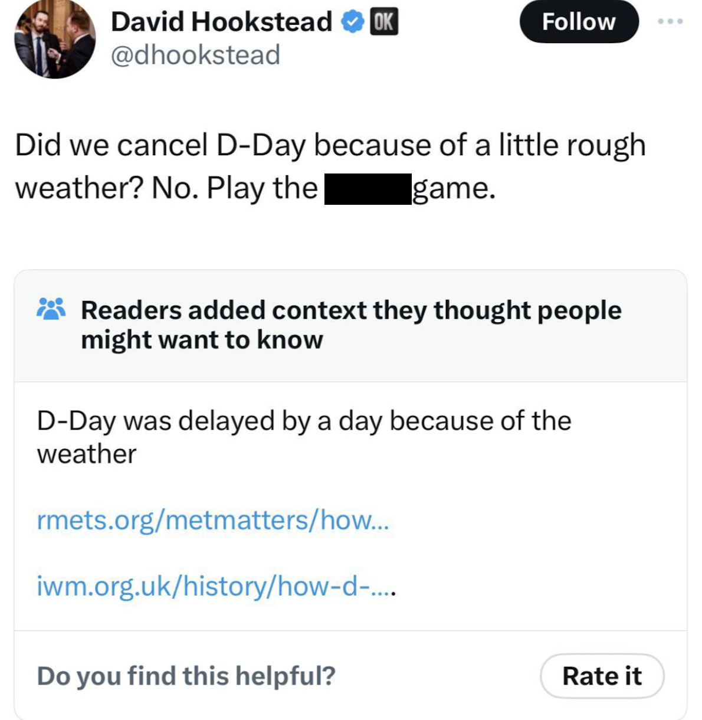Click the OK label badge beside the verified checkmark
702x720 pixels.
(x=384, y=22)
